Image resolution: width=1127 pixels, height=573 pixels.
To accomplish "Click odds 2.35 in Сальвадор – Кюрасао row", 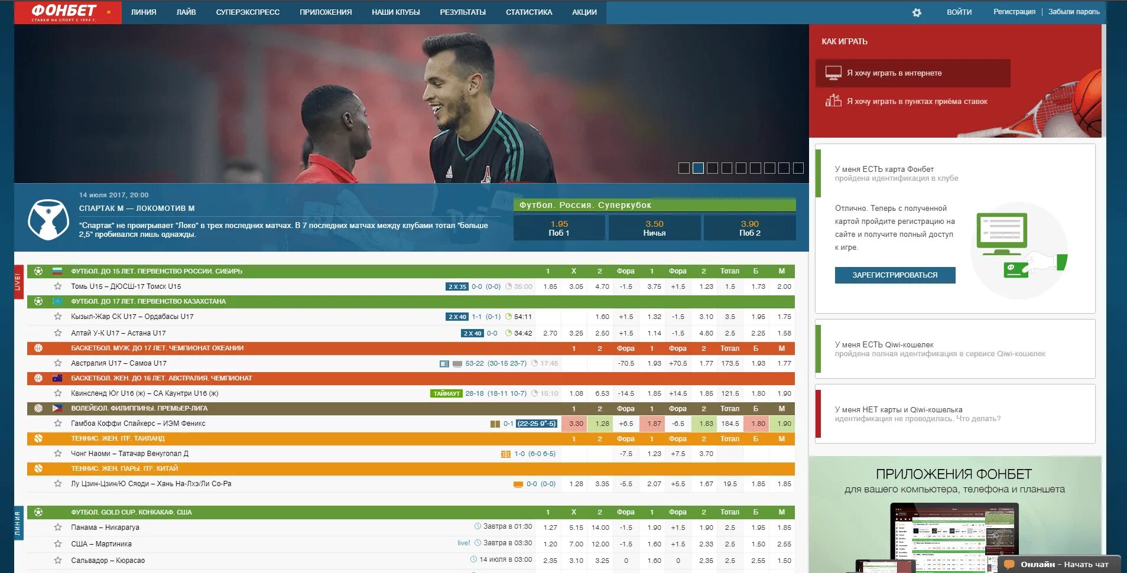I will tap(550, 561).
